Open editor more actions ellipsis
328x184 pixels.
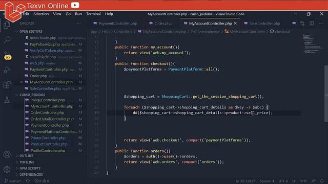click(321, 24)
